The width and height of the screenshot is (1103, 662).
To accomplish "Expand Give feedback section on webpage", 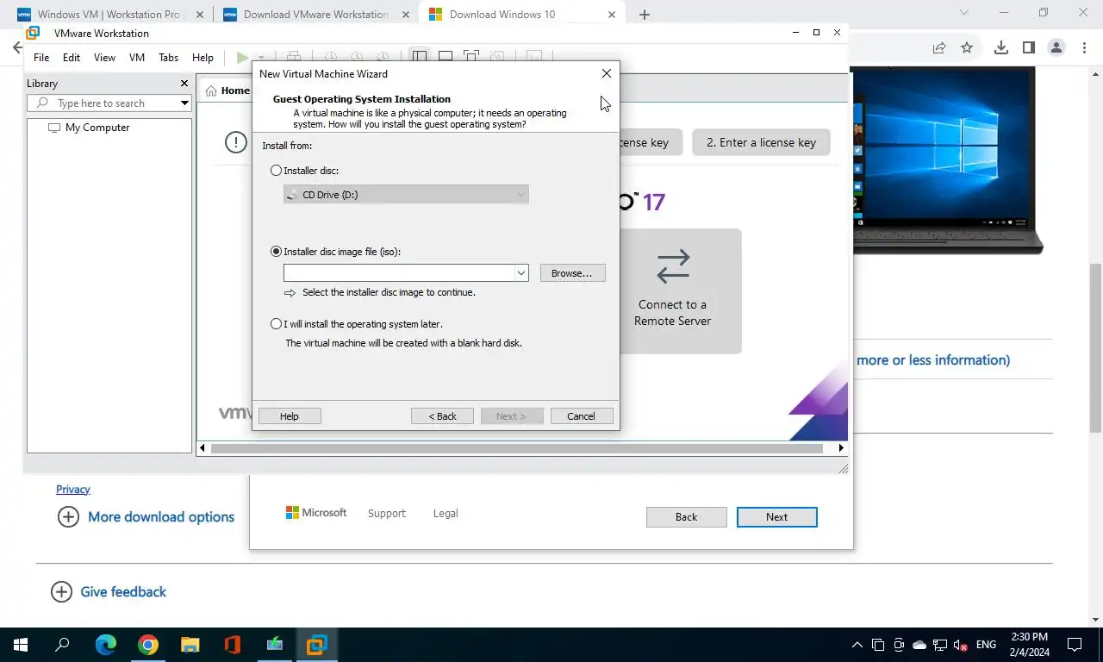I will [x=109, y=592].
